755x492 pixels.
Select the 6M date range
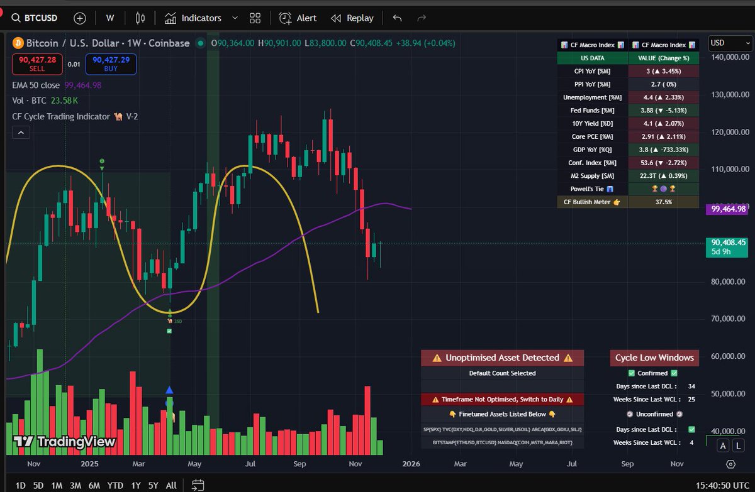[x=94, y=485]
